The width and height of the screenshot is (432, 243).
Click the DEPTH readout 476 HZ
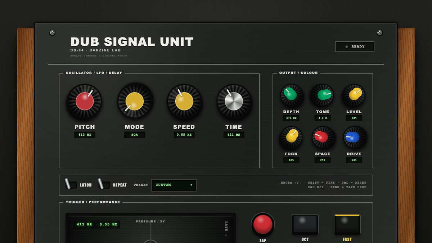[291, 118]
